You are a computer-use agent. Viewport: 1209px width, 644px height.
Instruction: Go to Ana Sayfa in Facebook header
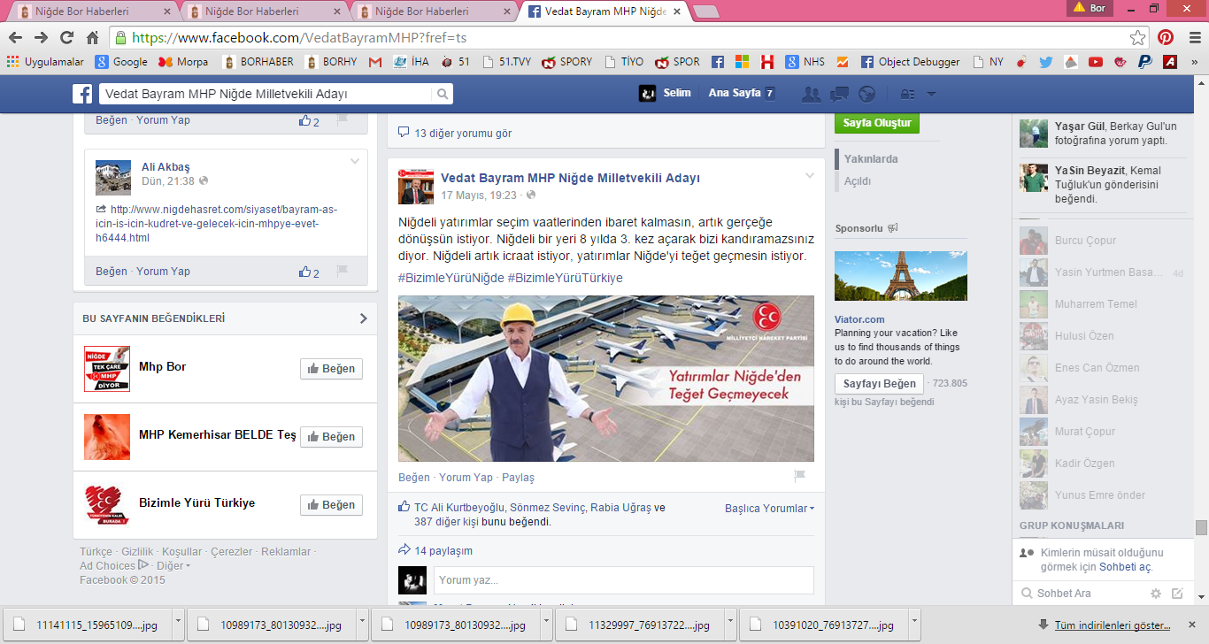[735, 94]
